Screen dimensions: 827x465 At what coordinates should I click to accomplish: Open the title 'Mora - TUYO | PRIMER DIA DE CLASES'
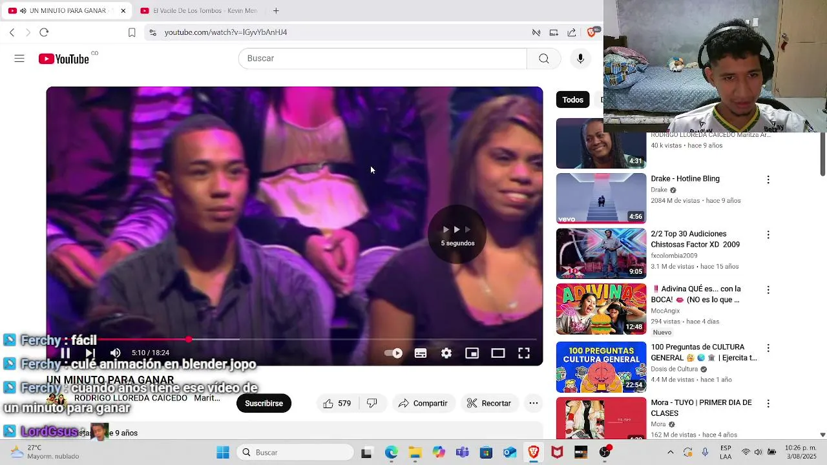click(701, 408)
